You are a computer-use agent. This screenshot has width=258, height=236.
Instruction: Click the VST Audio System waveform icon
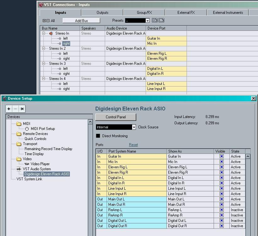(19, 169)
